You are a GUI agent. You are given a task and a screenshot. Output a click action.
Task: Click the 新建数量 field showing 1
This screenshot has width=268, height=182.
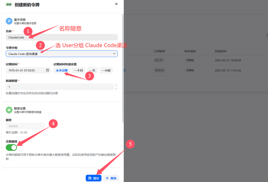click(x=60, y=87)
